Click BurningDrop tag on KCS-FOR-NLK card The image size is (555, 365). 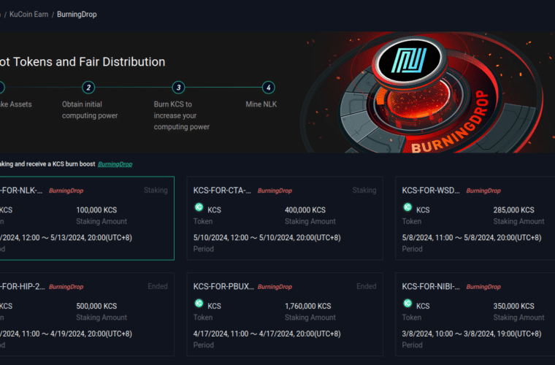click(x=66, y=191)
